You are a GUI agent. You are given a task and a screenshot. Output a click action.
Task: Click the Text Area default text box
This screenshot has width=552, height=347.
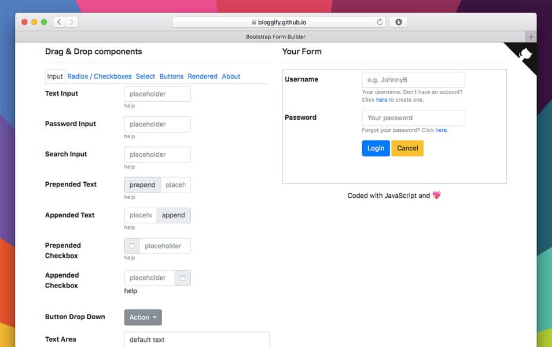pyautogui.click(x=197, y=339)
